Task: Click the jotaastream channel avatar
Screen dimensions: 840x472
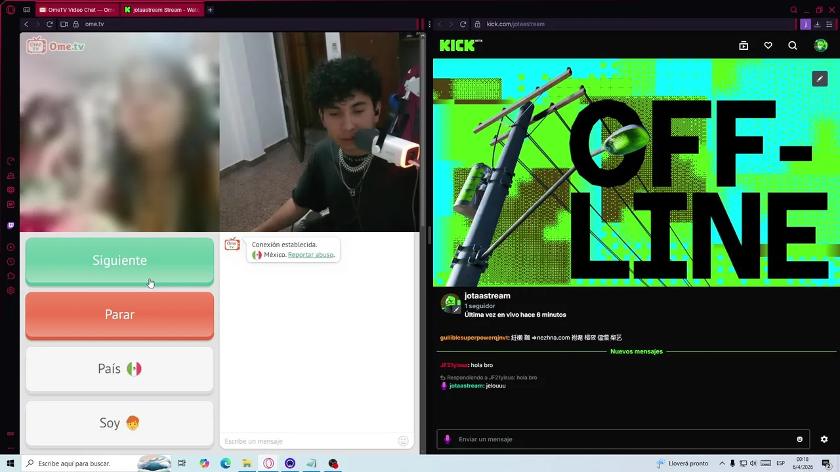Action: [450, 303]
